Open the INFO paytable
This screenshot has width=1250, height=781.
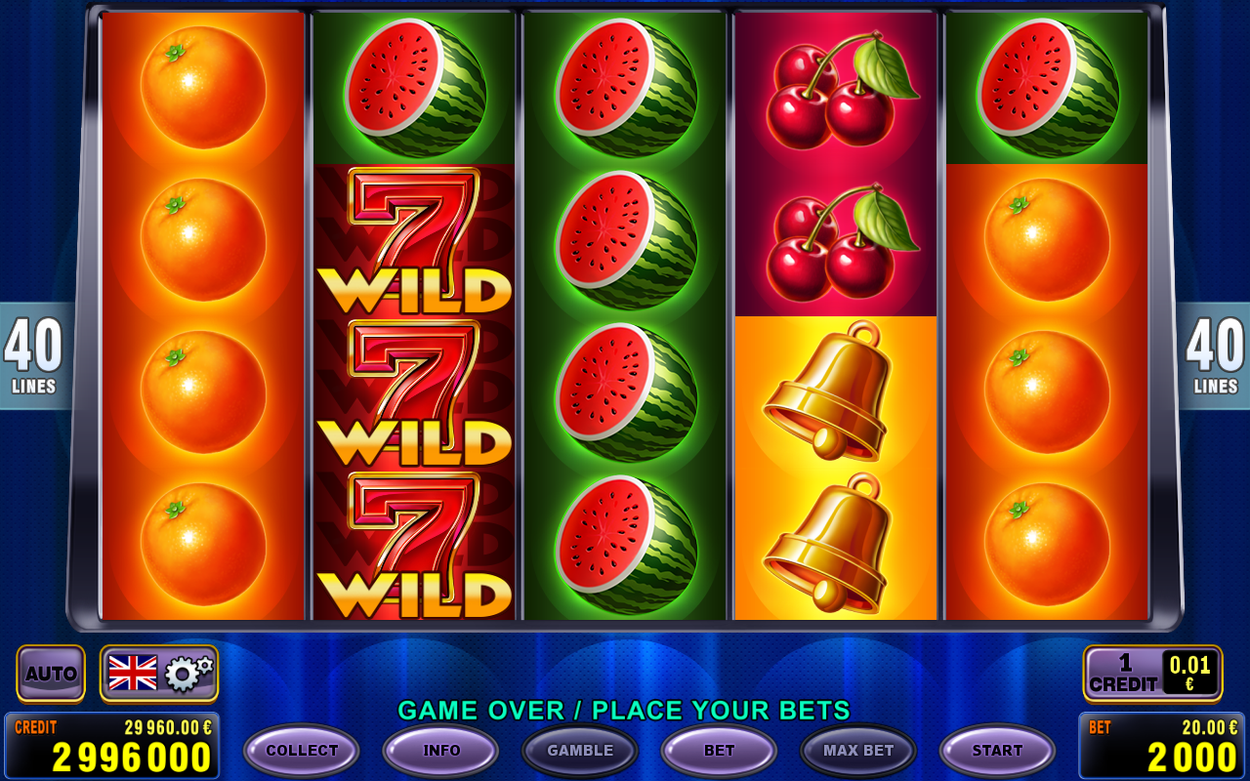click(x=441, y=751)
